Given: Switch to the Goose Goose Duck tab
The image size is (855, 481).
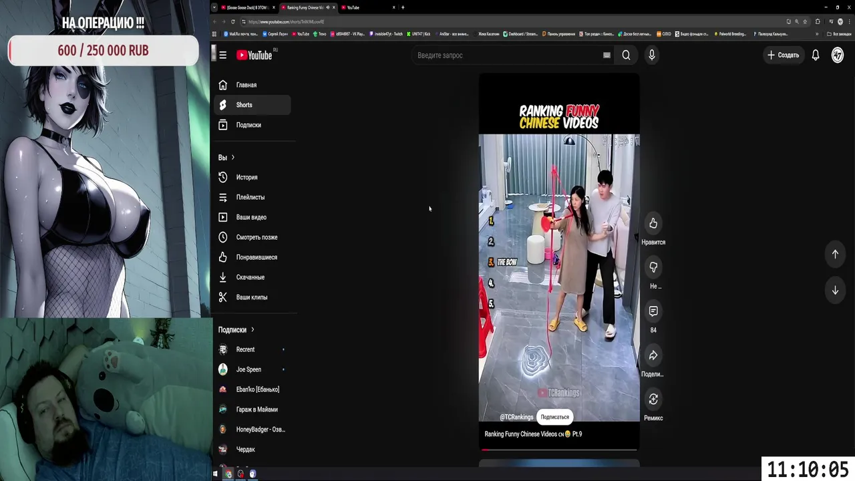Looking at the screenshot, I should point(248,7).
